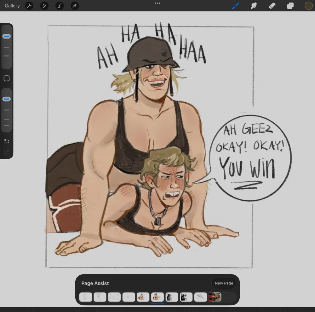Open the Adjustments magic wand menu
This screenshot has height=312, width=315.
(44, 6)
